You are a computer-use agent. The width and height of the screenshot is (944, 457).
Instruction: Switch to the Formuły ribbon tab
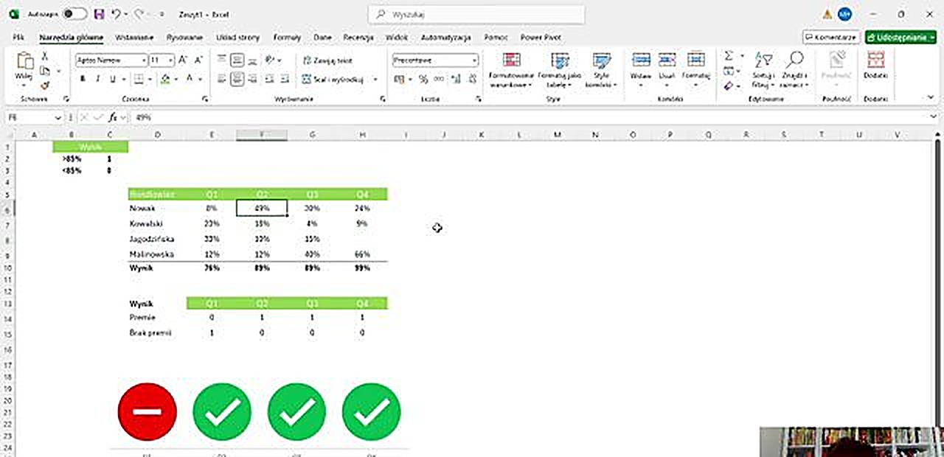(287, 38)
